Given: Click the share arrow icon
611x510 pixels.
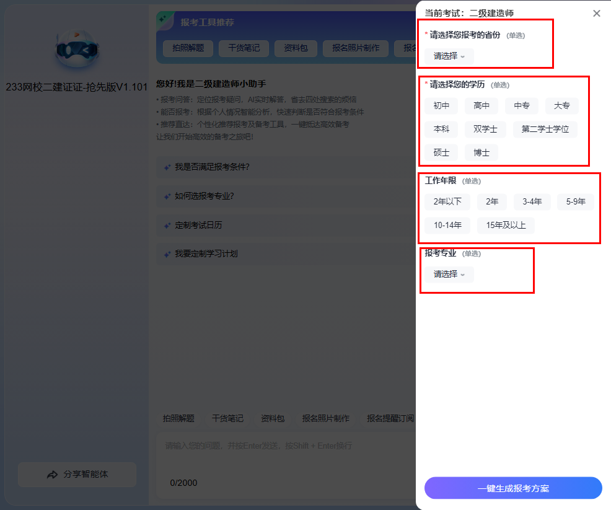Looking at the screenshot, I should click(x=52, y=475).
